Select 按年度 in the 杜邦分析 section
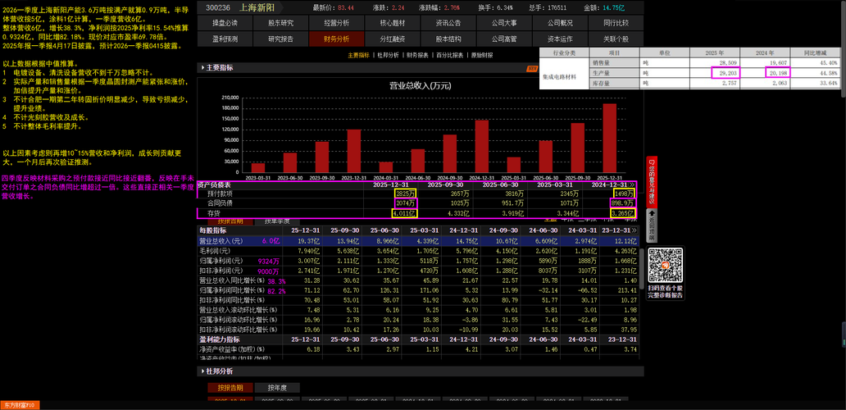846x410 pixels. 276,388
